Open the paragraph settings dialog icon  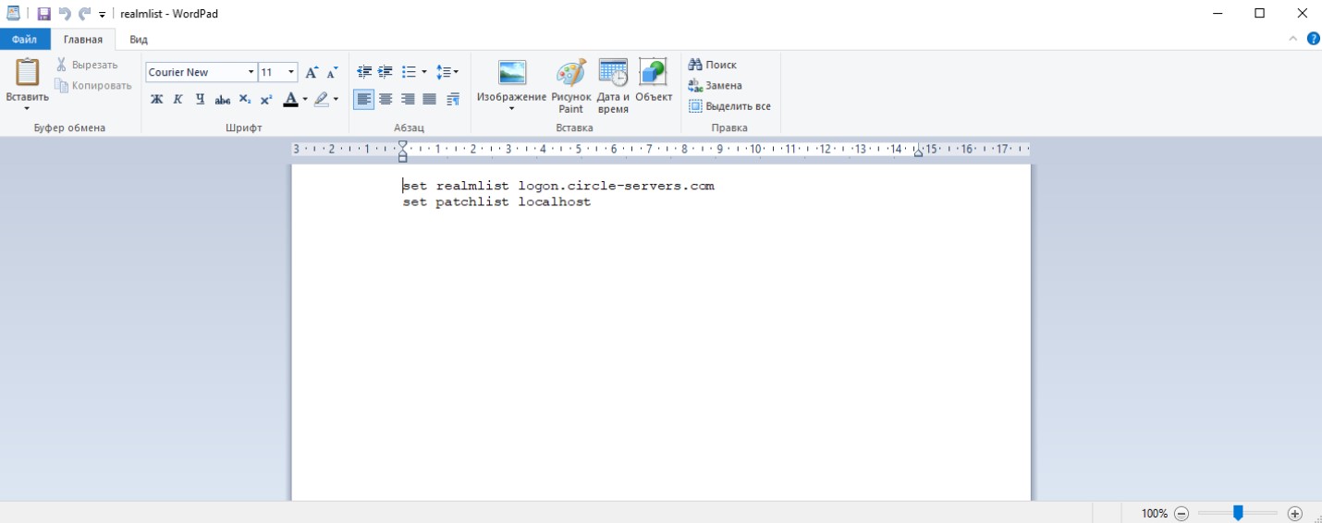point(453,100)
